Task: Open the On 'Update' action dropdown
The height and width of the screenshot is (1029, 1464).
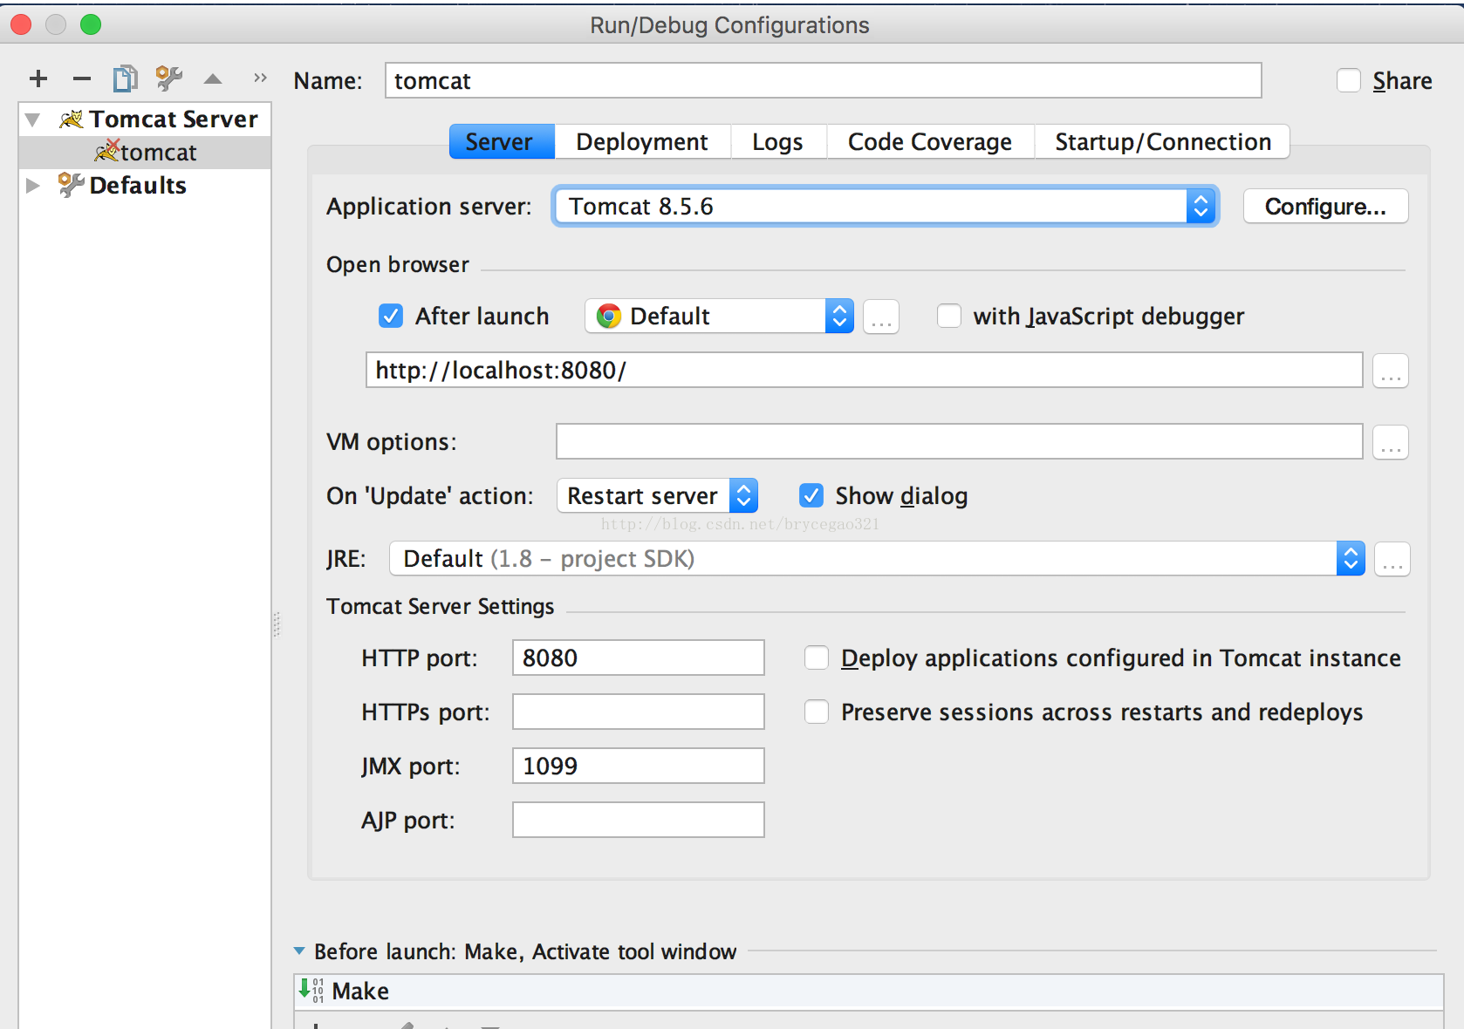Action: (658, 495)
